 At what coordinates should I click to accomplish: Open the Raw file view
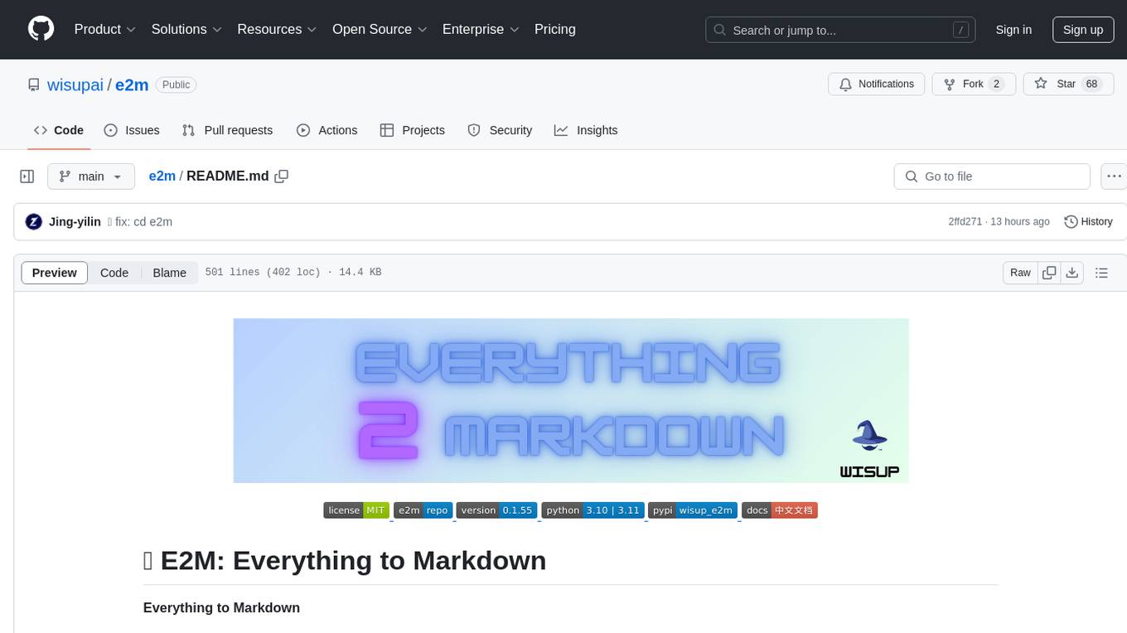pos(1020,273)
